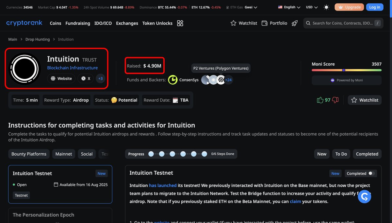This screenshot has height=223, width=392.
Task: Click the New badge in task detail header
Action: click(x=335, y=173)
